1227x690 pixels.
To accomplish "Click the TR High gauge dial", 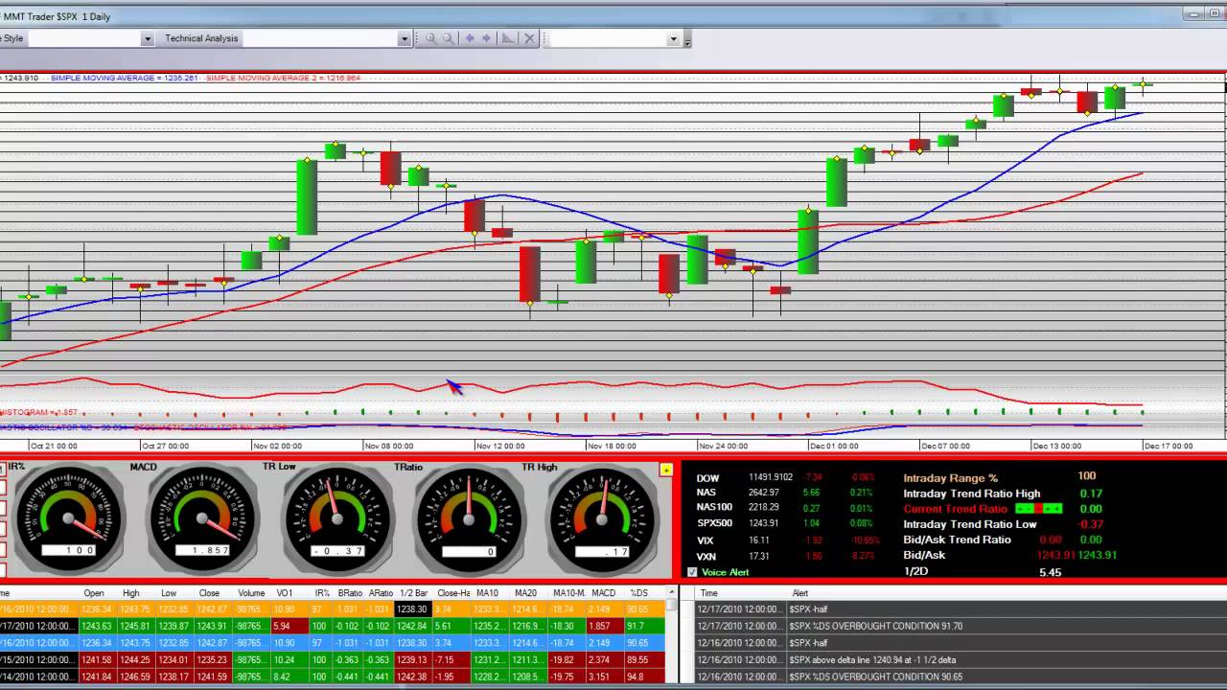I will pos(602,518).
